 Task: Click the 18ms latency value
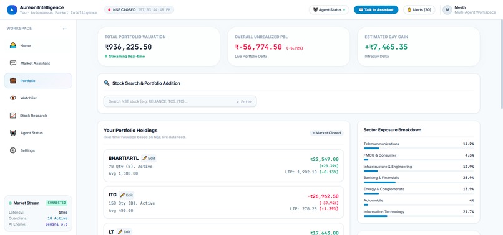(x=63, y=213)
